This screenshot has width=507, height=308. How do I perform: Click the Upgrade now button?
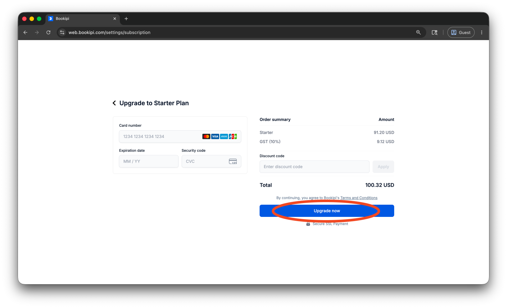coord(327,211)
